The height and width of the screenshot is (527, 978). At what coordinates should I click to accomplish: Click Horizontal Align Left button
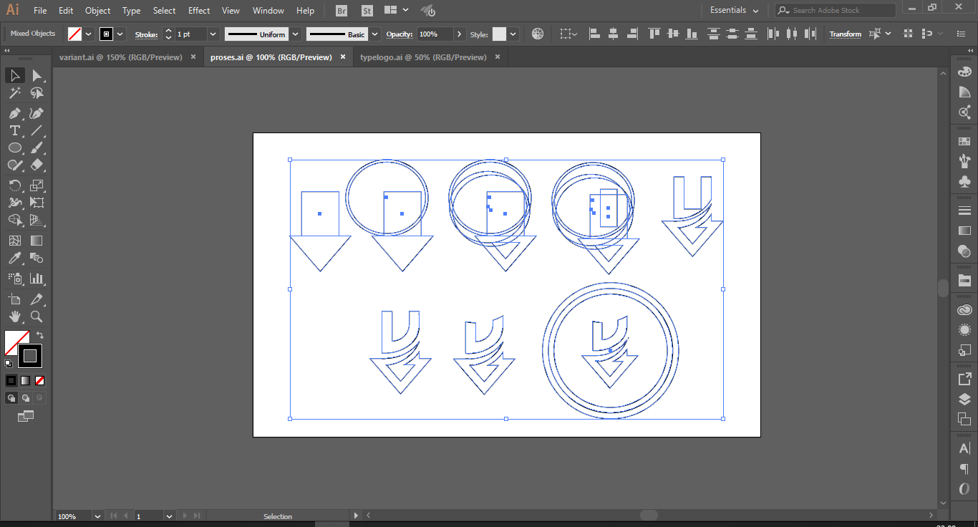[x=594, y=34]
